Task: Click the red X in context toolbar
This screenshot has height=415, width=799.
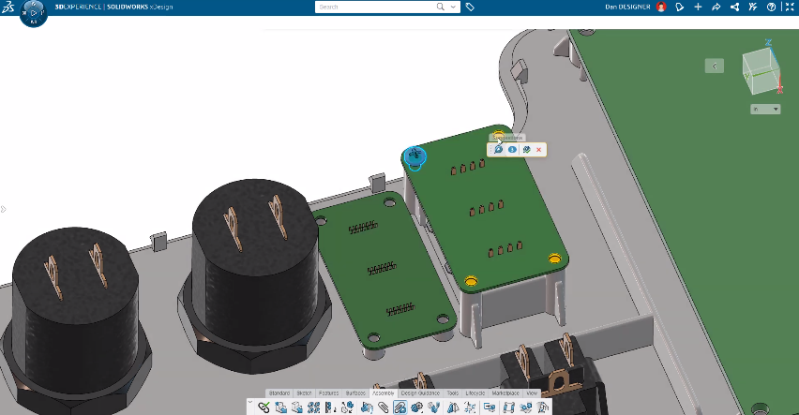Action: click(x=538, y=150)
